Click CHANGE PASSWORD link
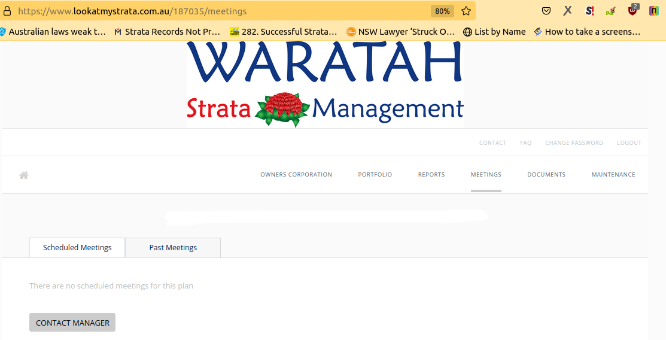 (574, 143)
